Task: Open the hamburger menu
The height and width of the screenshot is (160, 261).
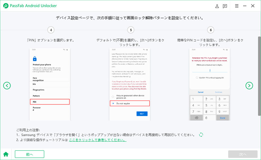Action: (x=237, y=6)
